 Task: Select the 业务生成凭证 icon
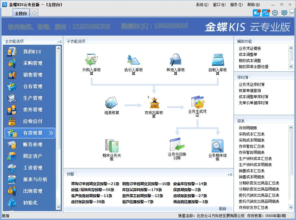click(197, 103)
